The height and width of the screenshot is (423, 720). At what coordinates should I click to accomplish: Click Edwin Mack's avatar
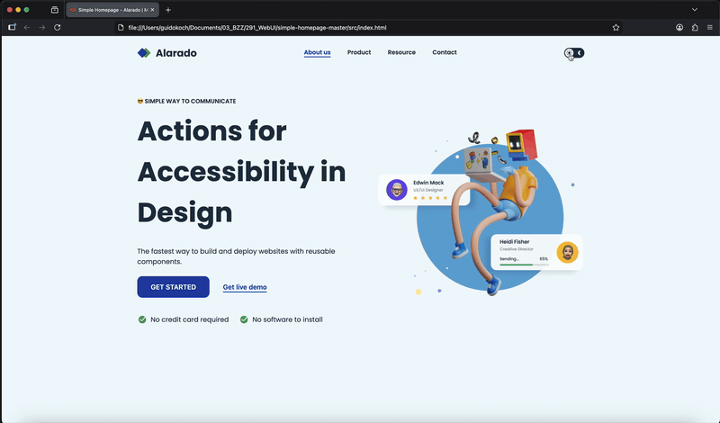tap(397, 190)
